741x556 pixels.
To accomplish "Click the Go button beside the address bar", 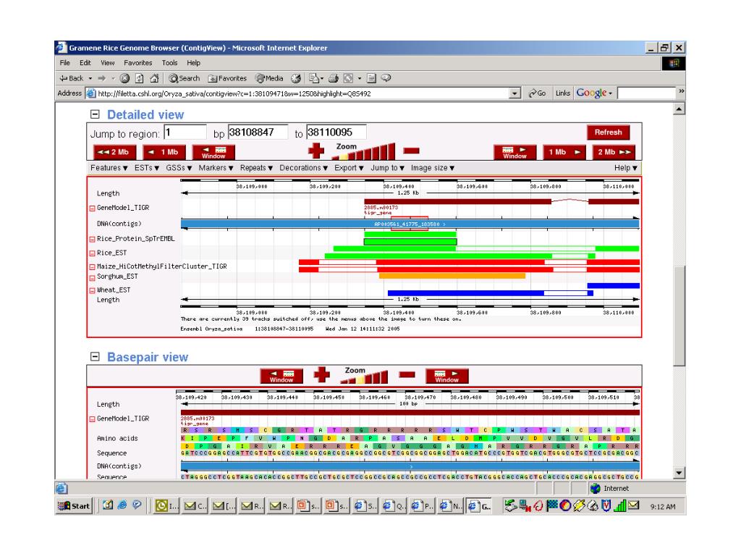I will [x=537, y=93].
